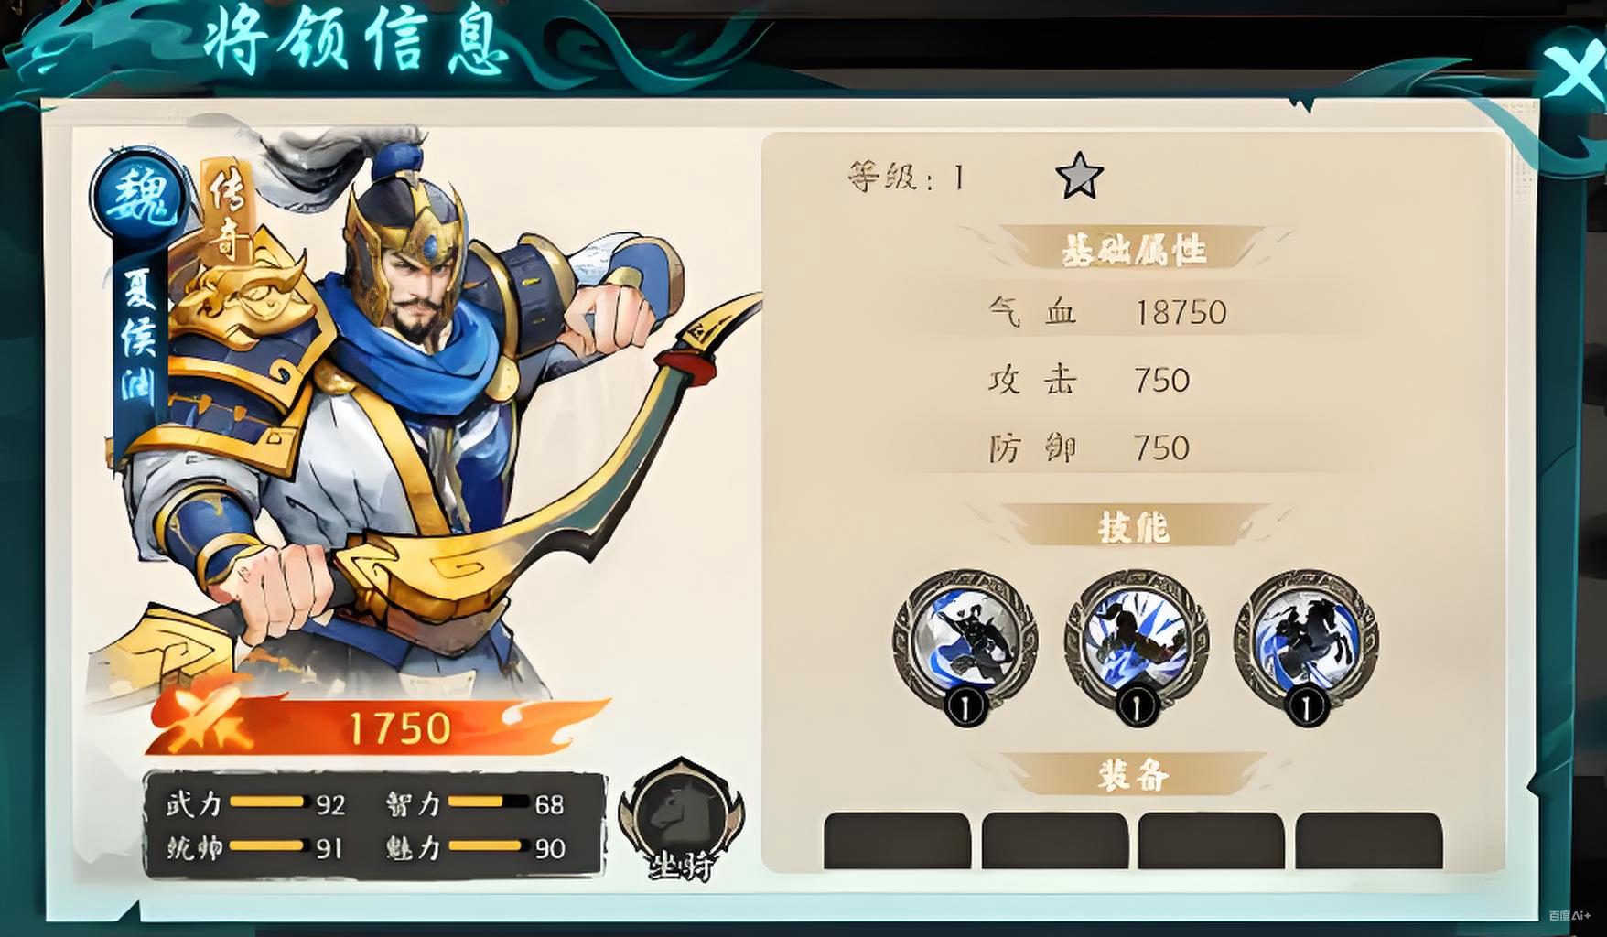The height and width of the screenshot is (937, 1607).
Task: Select the third empty equipment slot
Action: pyautogui.click(x=1211, y=840)
